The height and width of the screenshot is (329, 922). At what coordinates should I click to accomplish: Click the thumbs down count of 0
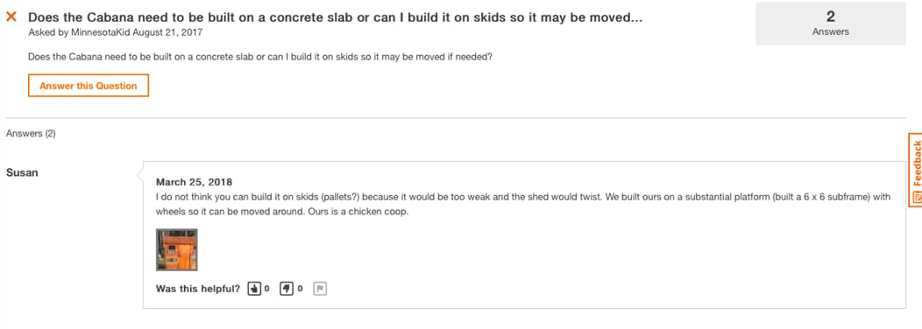pos(300,289)
